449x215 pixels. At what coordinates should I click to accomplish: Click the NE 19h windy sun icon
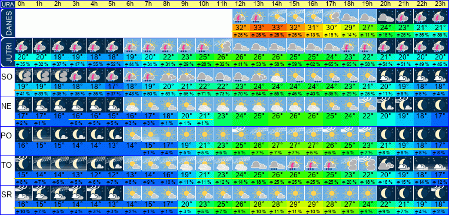coord(367,105)
